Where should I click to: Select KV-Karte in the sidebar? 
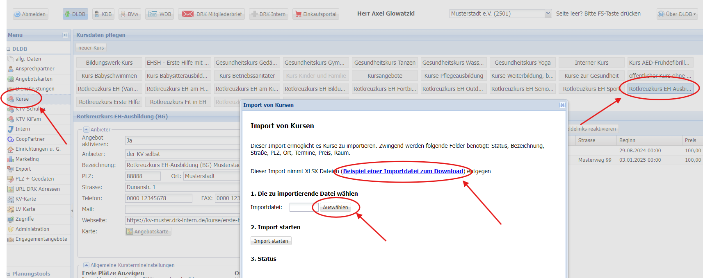tap(25, 199)
